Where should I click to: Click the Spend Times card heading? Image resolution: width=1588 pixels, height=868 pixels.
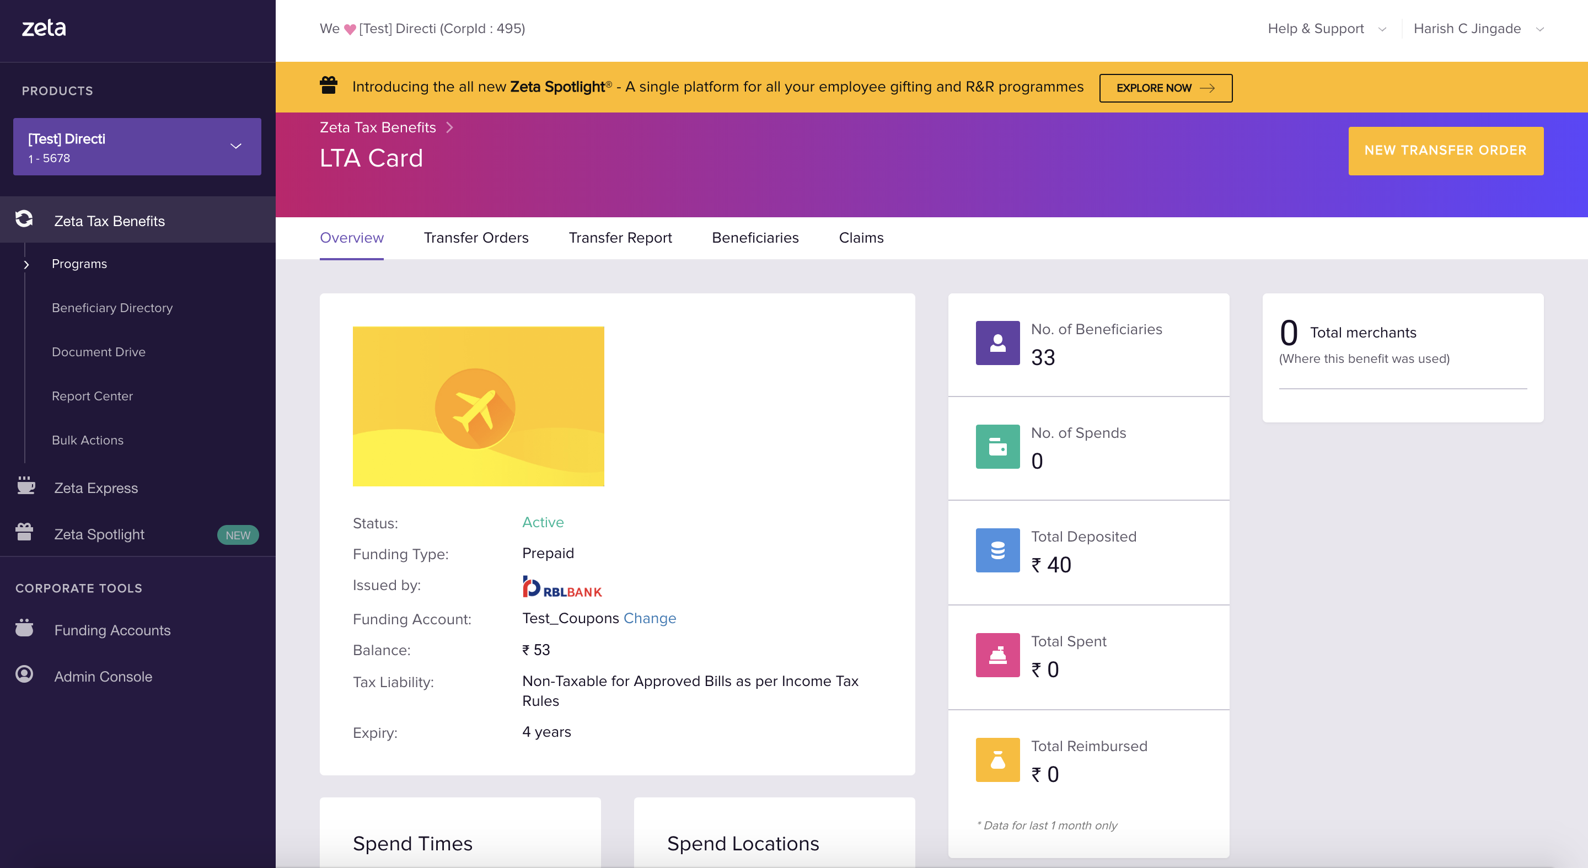pos(412,843)
